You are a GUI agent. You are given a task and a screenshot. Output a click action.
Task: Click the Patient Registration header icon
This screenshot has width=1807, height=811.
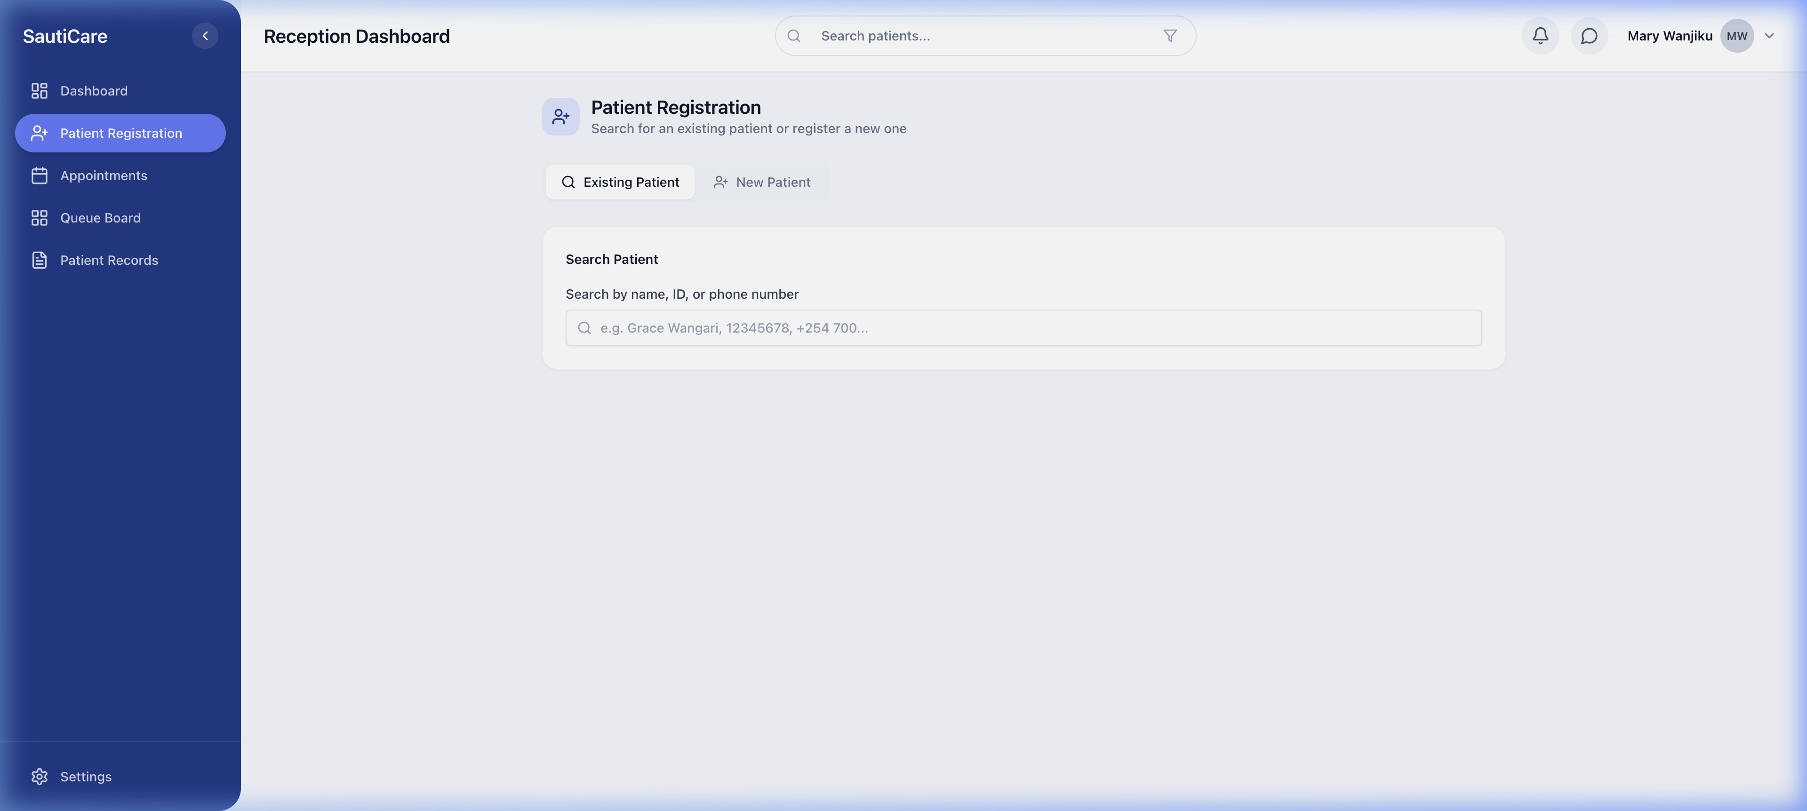[x=560, y=116]
